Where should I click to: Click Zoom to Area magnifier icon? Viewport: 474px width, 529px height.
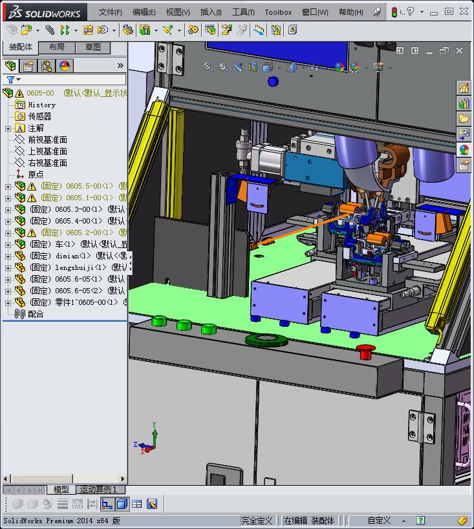(223, 67)
